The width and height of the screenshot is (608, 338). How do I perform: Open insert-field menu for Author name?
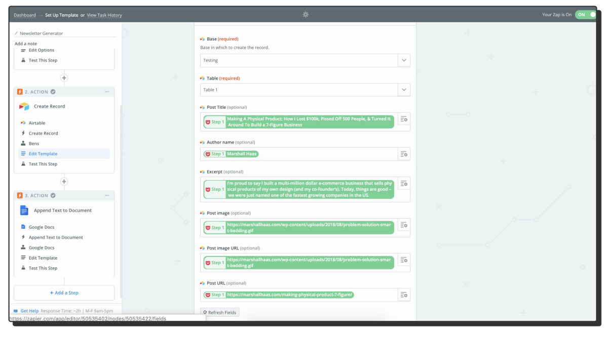coord(404,154)
